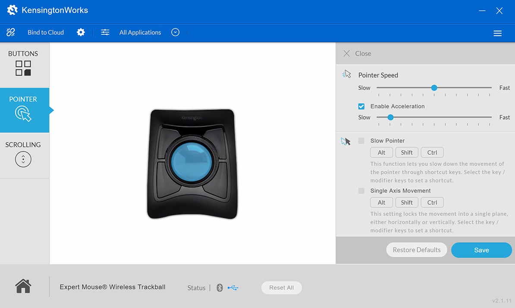Click the Bind to Cloud link icon
Viewport: 515px width, 308px height.
pyautogui.click(x=10, y=32)
